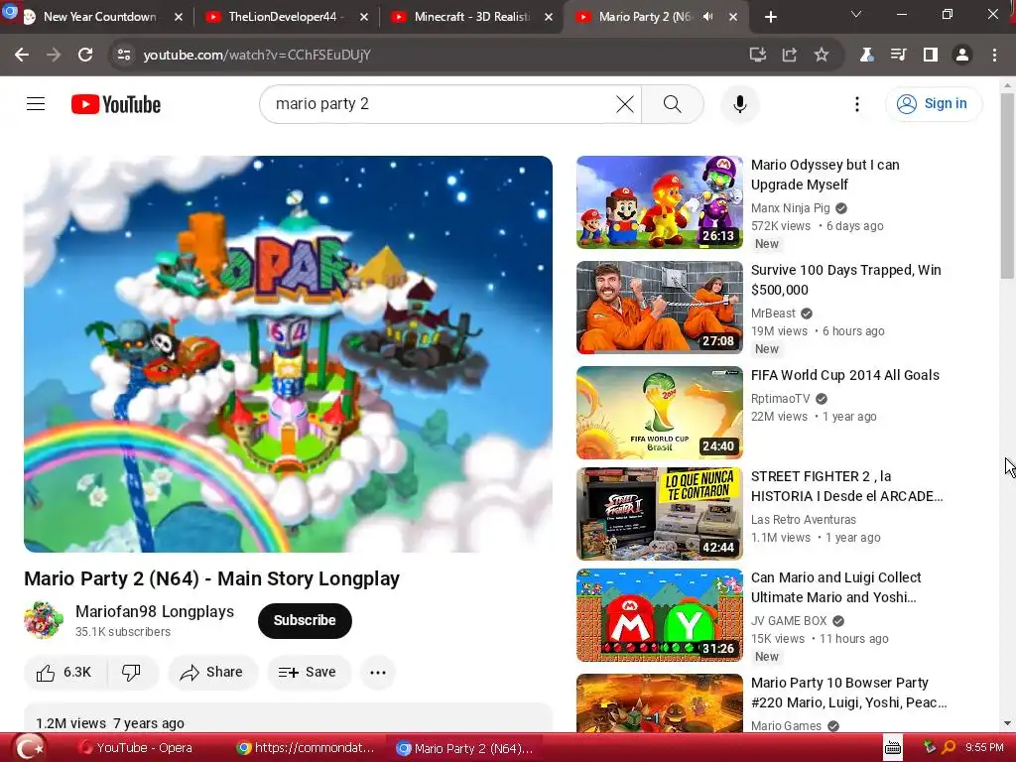
Task: Expand the tab search chevron
Action: click(856, 14)
